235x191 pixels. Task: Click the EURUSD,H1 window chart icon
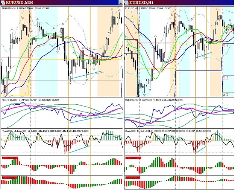click(126, 2)
